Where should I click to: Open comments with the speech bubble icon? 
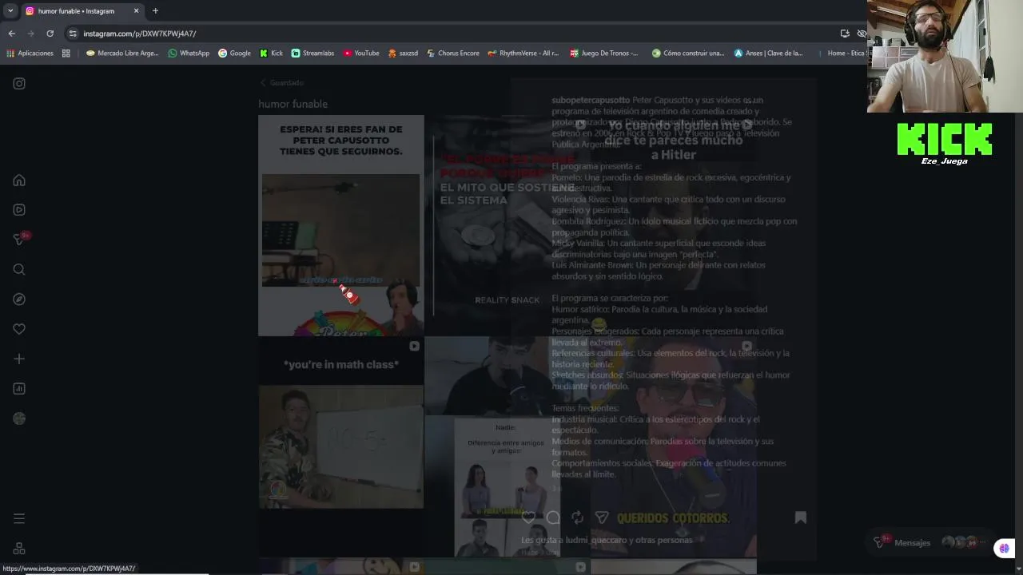tap(553, 517)
